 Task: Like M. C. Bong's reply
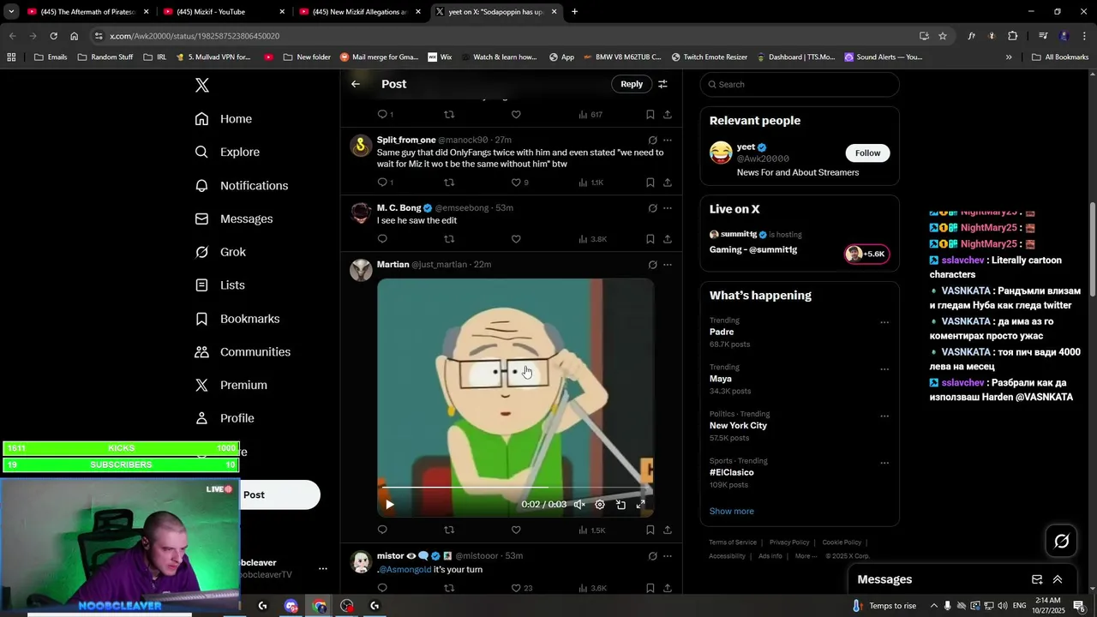tap(516, 239)
